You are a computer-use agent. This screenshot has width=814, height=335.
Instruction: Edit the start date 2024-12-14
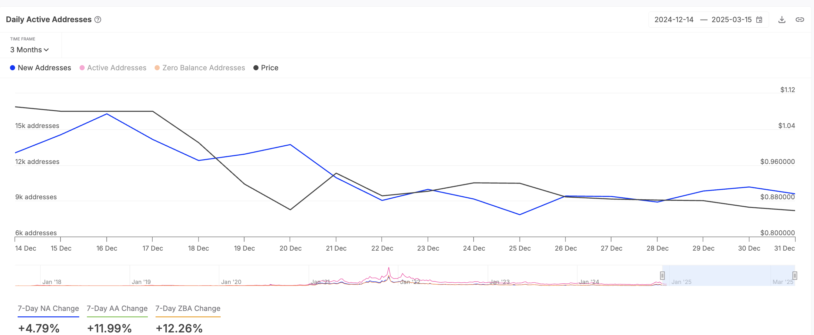[674, 20]
